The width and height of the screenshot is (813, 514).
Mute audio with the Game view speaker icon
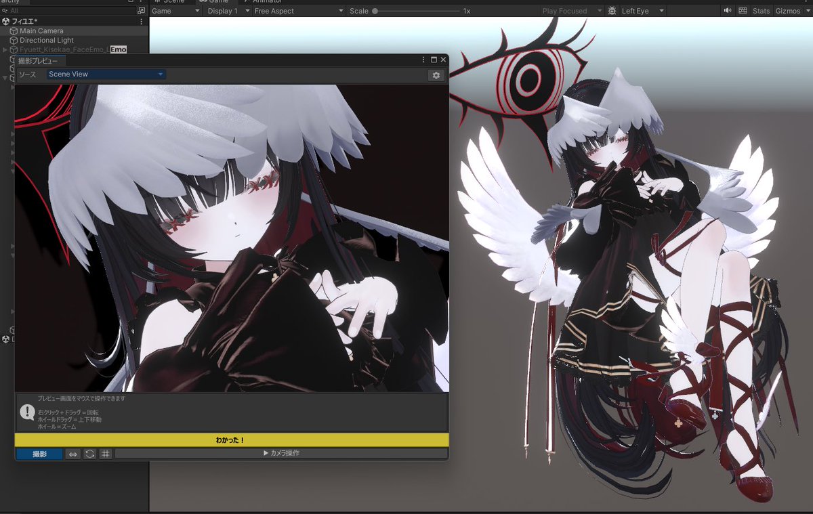728,11
